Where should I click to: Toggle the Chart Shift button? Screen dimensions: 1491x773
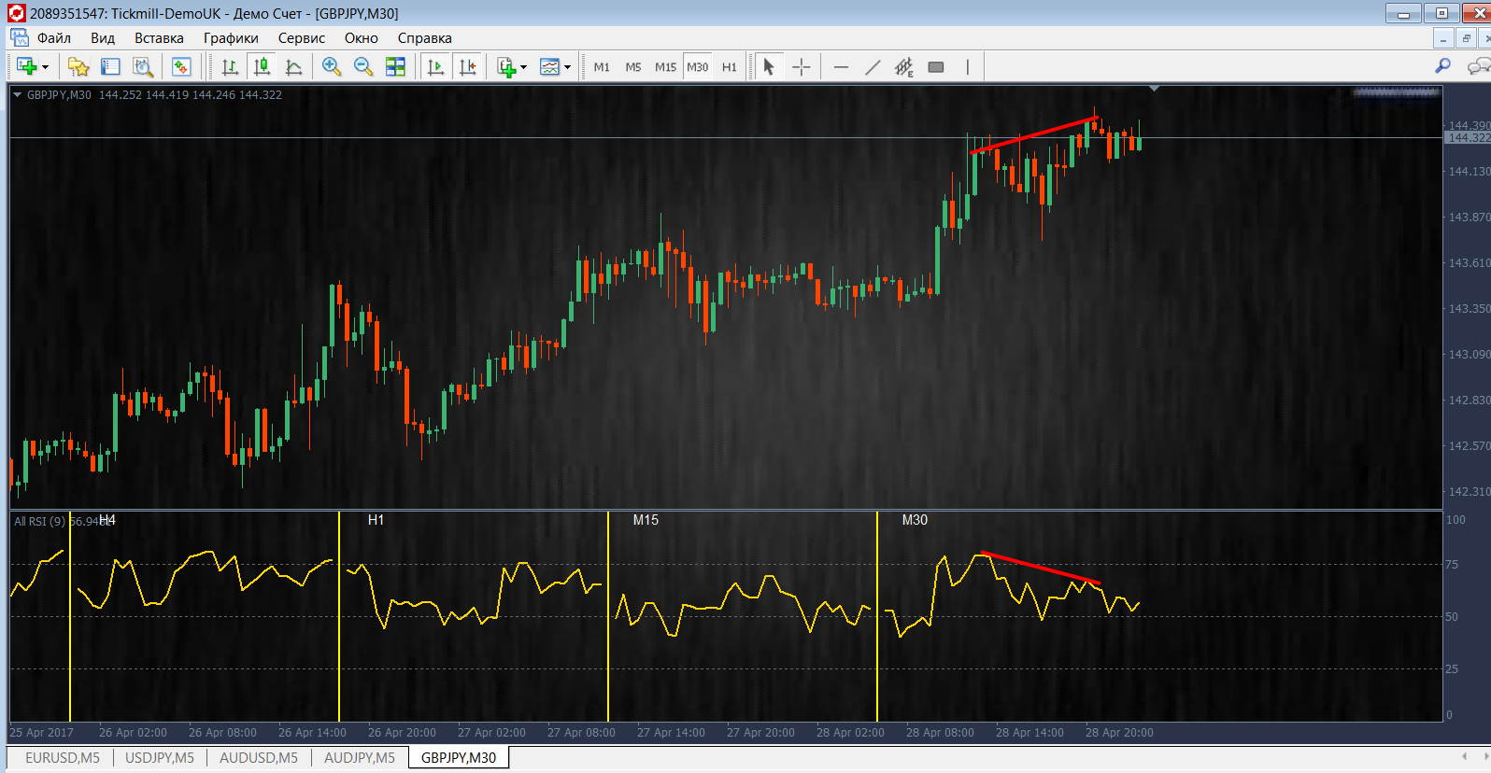pyautogui.click(x=467, y=66)
